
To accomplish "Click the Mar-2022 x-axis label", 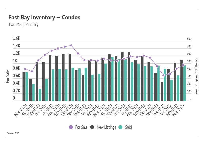I will (x=179, y=110).
